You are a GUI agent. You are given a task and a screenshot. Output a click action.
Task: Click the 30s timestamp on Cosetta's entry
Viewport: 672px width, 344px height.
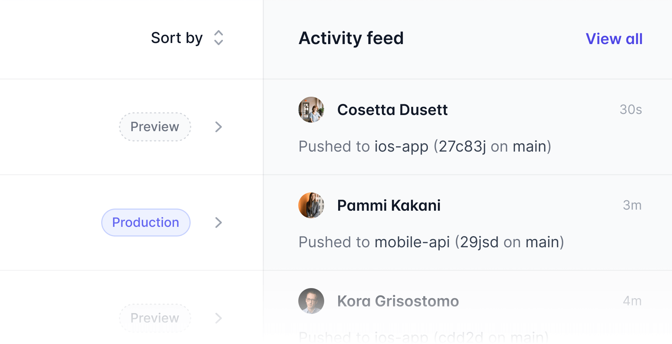[x=631, y=110]
